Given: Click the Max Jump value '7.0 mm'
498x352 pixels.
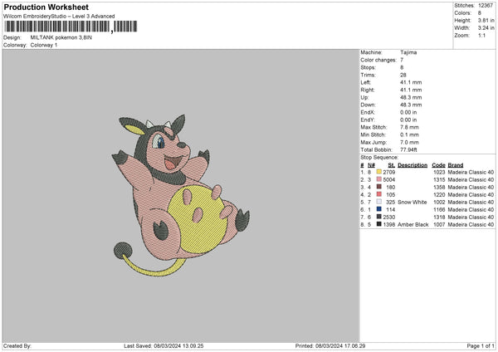Looking at the screenshot, I should point(409,142).
